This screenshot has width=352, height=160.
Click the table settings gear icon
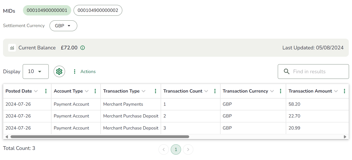pyautogui.click(x=59, y=71)
